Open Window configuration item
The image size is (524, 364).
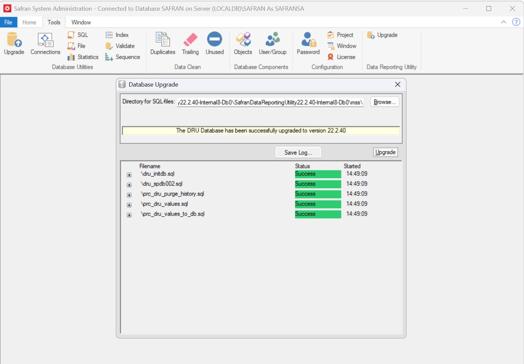342,46
